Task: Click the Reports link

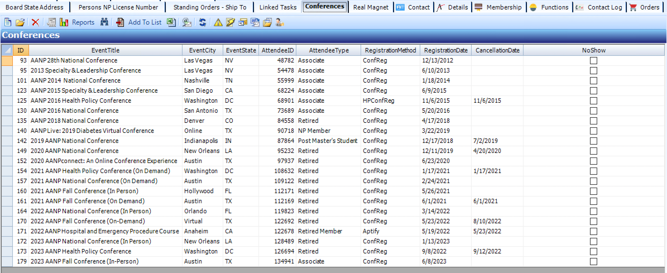Action: [83, 22]
